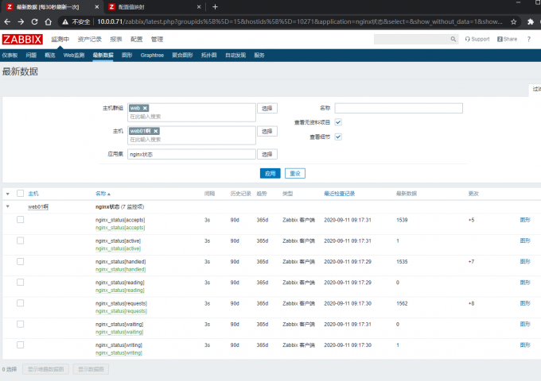Image resolution: width=541 pixels, height=381 pixels.
Task: Click the web01 host name link
Action: point(38,207)
